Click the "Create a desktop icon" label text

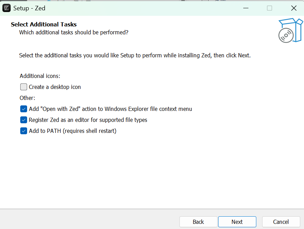(x=55, y=87)
